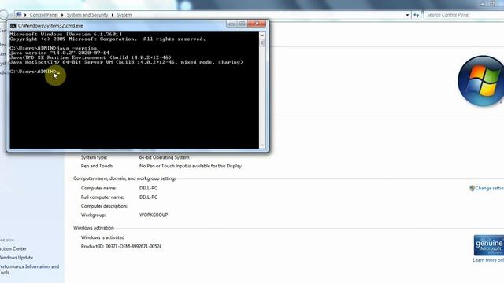Minimize the cmd.exe window
The width and height of the screenshot is (504, 283).
point(232,24)
